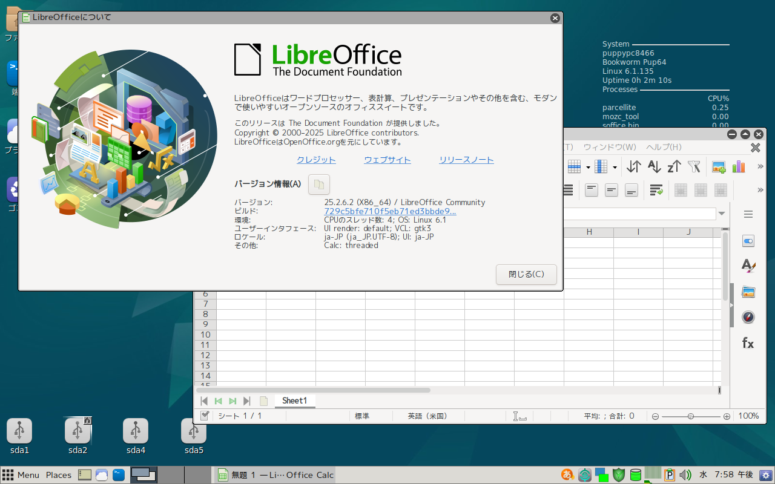Click the last-sheet navigation arrow
Viewport: 775px width, 484px height.
[x=246, y=401]
